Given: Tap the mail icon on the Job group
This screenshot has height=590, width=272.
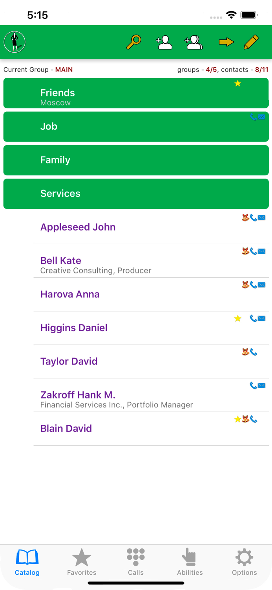Looking at the screenshot, I should (261, 117).
